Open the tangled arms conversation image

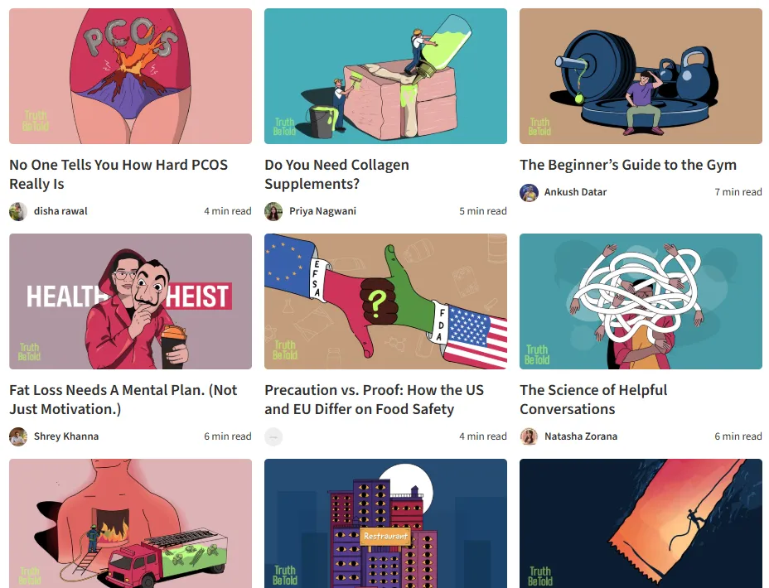641,301
